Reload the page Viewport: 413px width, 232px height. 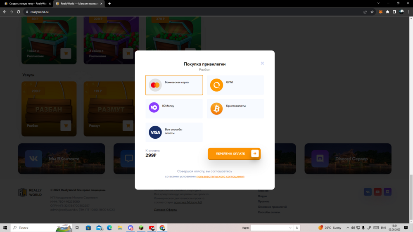(x=19, y=12)
